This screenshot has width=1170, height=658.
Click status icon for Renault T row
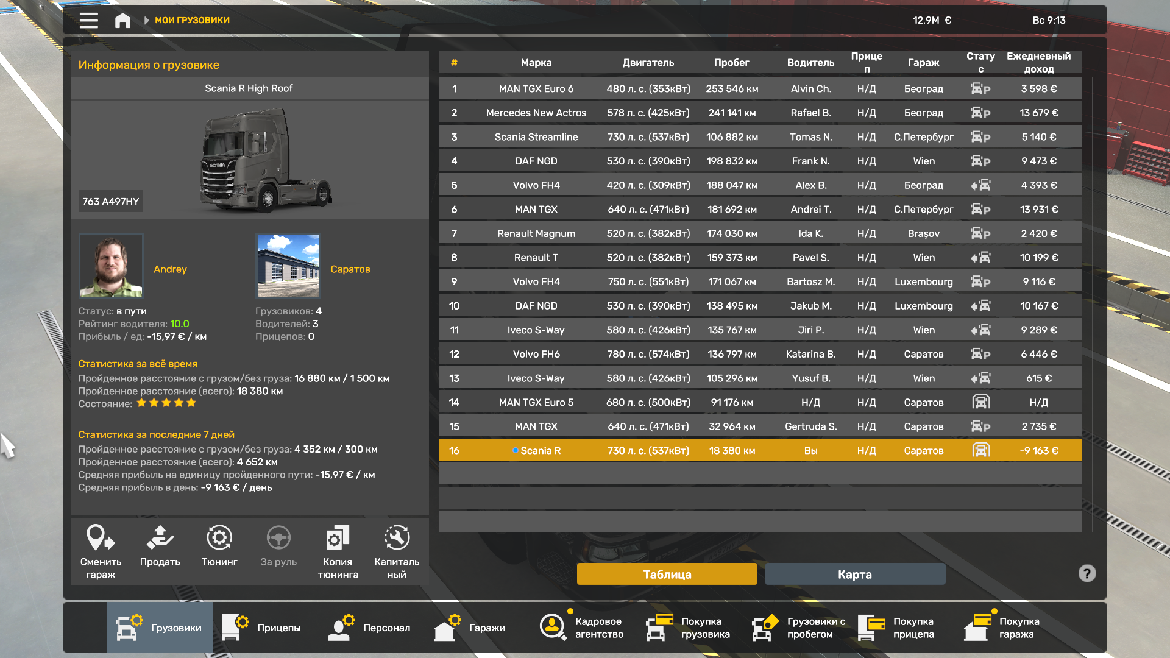pos(980,258)
